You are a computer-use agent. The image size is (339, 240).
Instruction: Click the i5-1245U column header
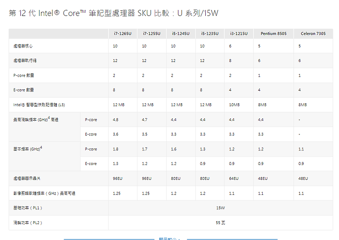pyautogui.click(x=180, y=34)
